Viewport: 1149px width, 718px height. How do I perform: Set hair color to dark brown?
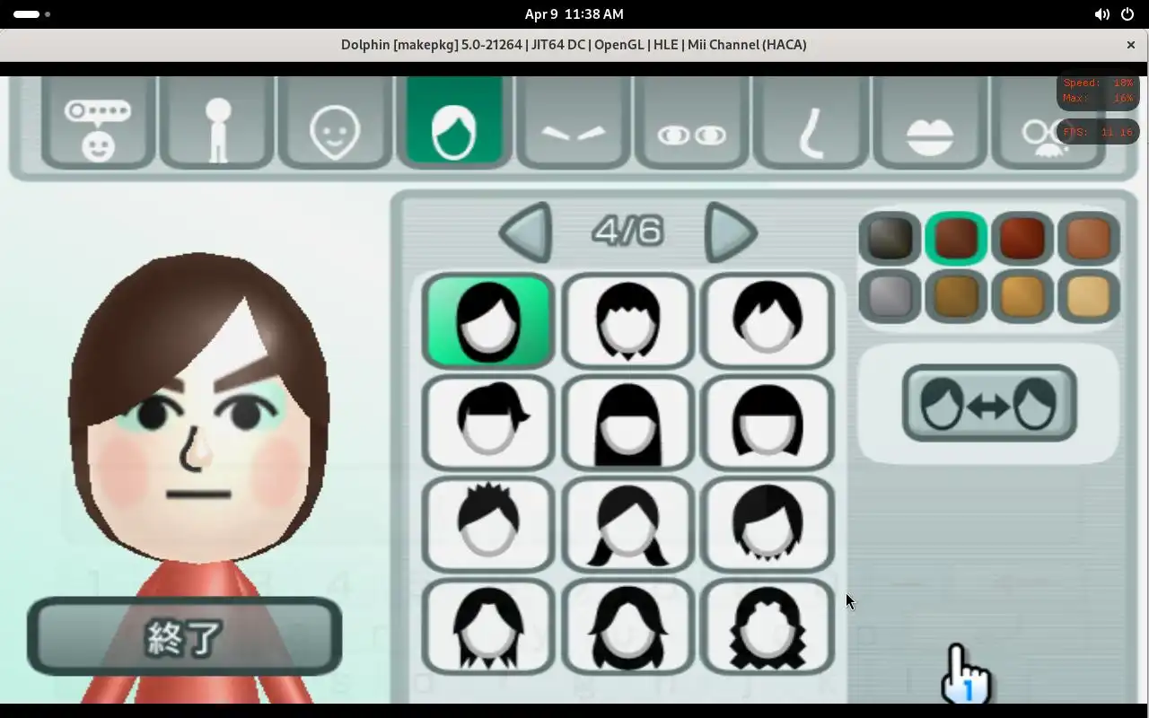pyautogui.click(x=956, y=238)
